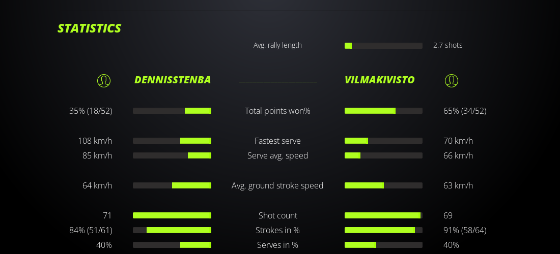Click VILMAKIVISTO's ground stroke speed bar
The width and height of the screenshot is (560, 254).
[383, 185]
